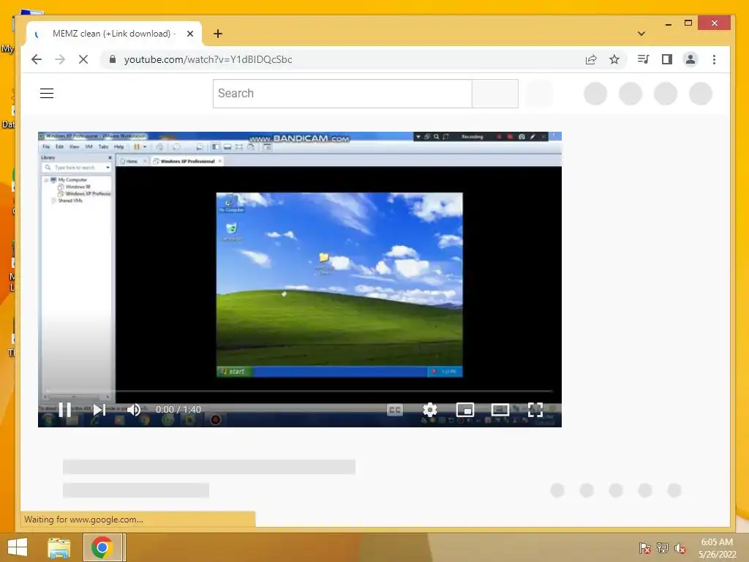Skip to the next video

click(x=99, y=410)
